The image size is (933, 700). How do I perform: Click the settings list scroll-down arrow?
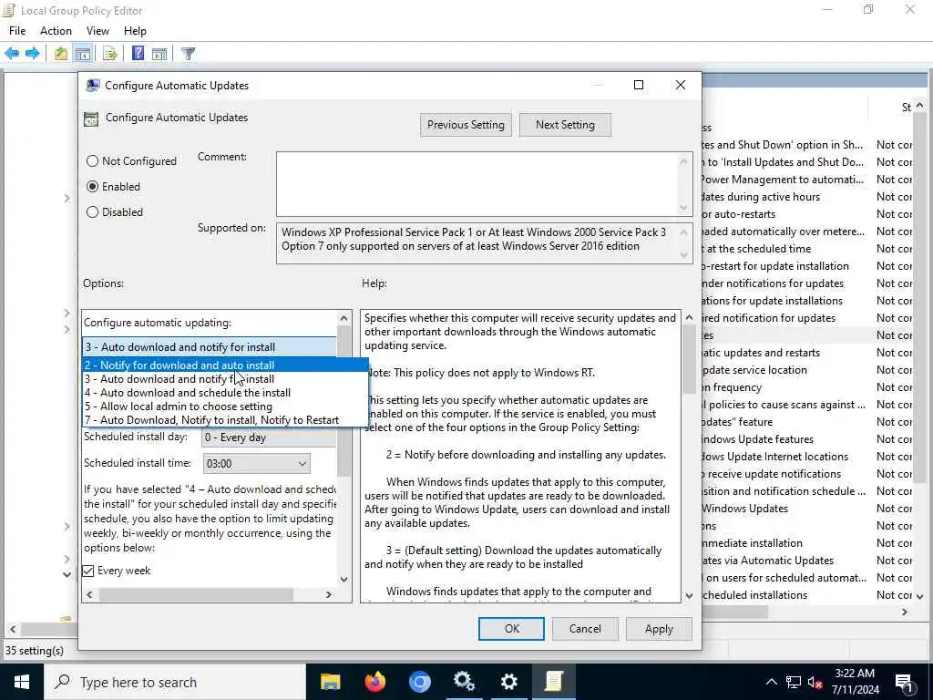920,595
